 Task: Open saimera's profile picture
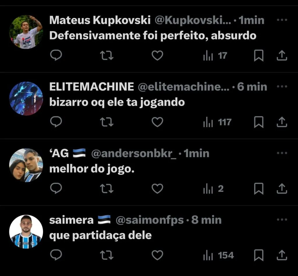pyautogui.click(x=26, y=232)
